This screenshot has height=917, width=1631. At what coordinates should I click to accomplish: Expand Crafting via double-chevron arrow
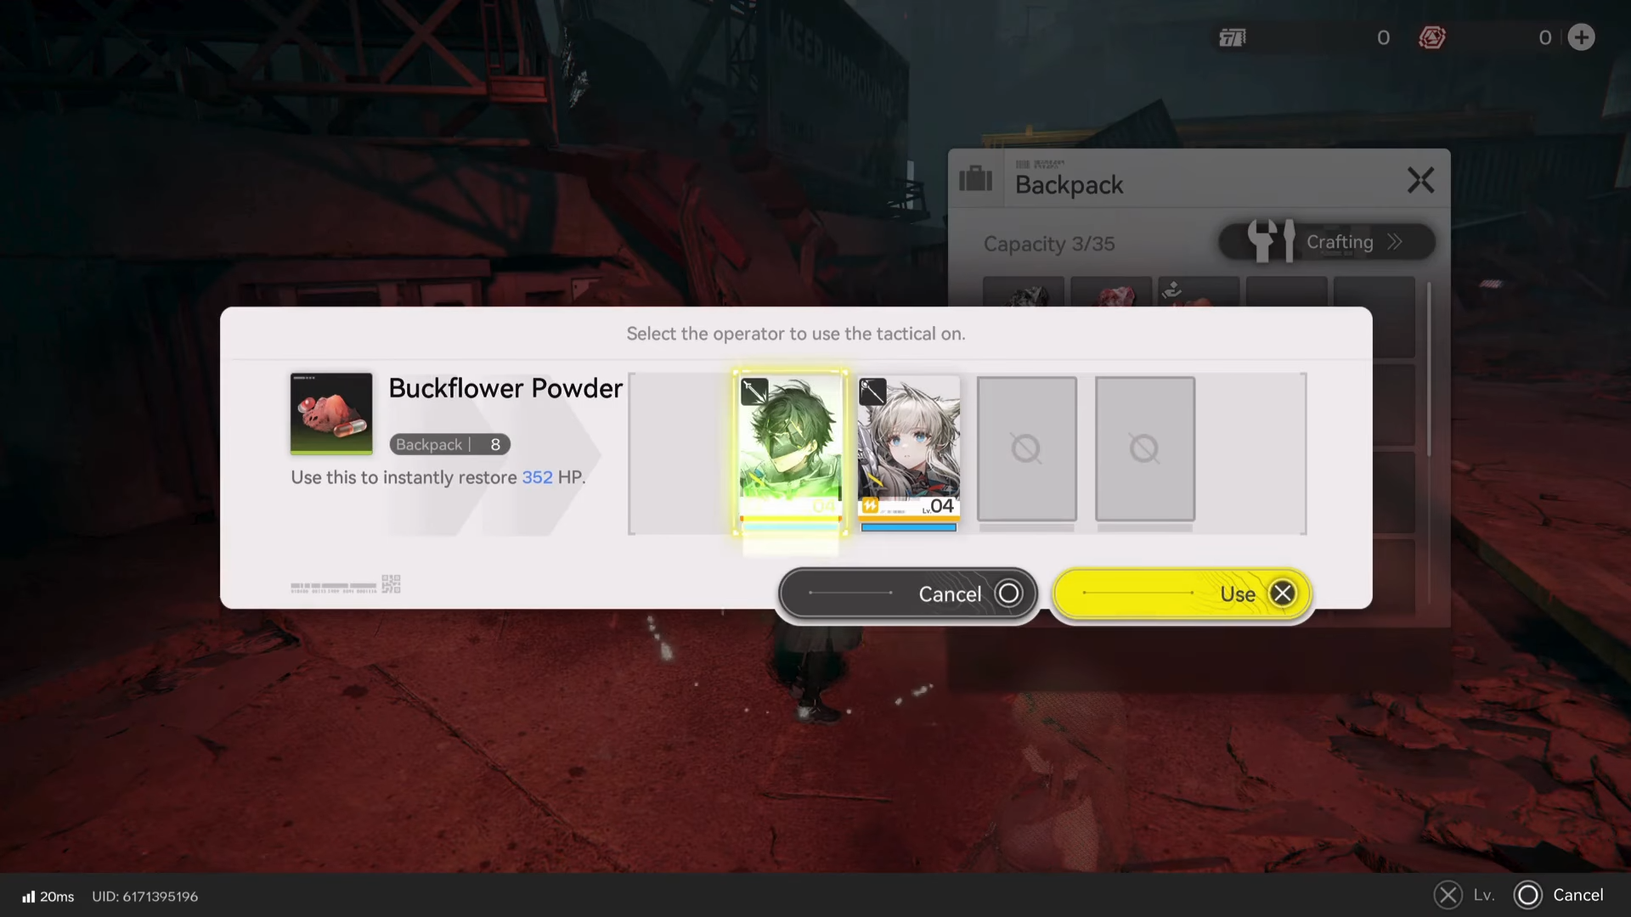(1395, 242)
